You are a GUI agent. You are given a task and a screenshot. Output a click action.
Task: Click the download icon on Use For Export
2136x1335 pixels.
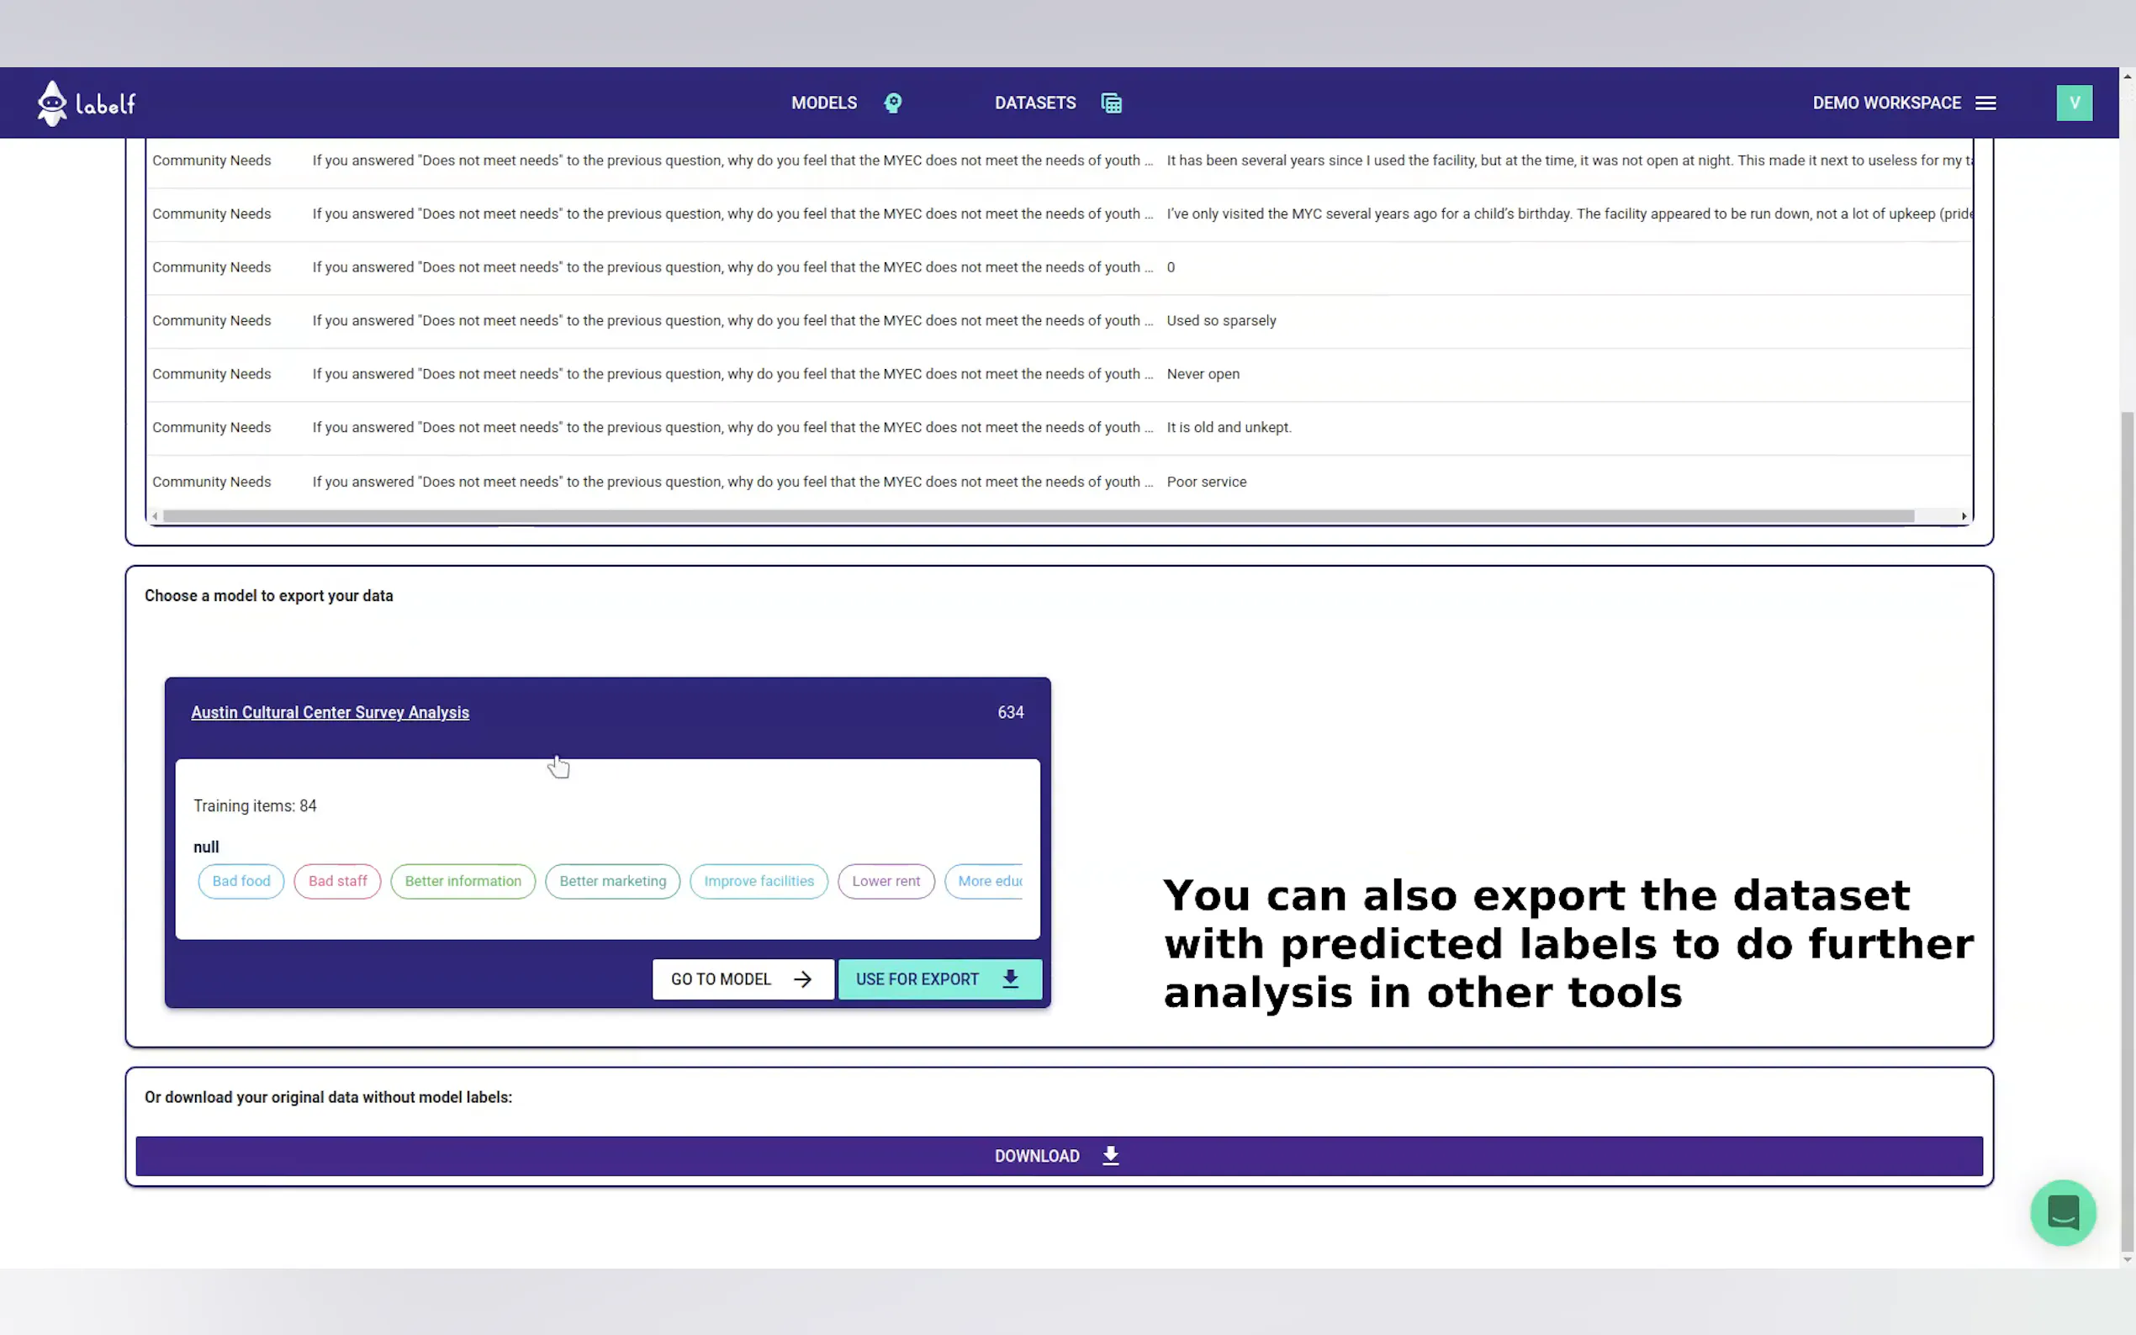click(1010, 979)
